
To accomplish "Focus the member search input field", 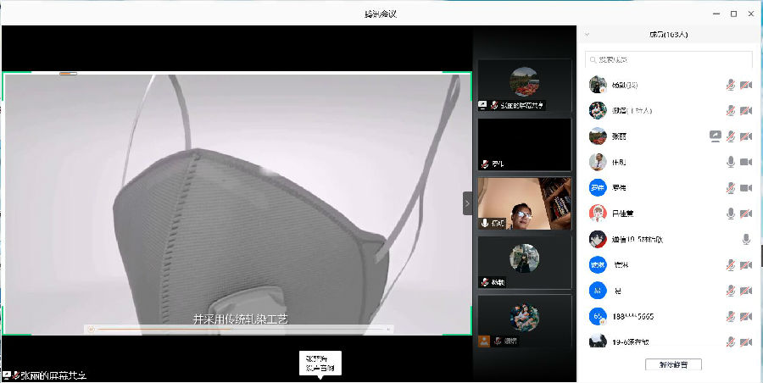I will point(669,59).
